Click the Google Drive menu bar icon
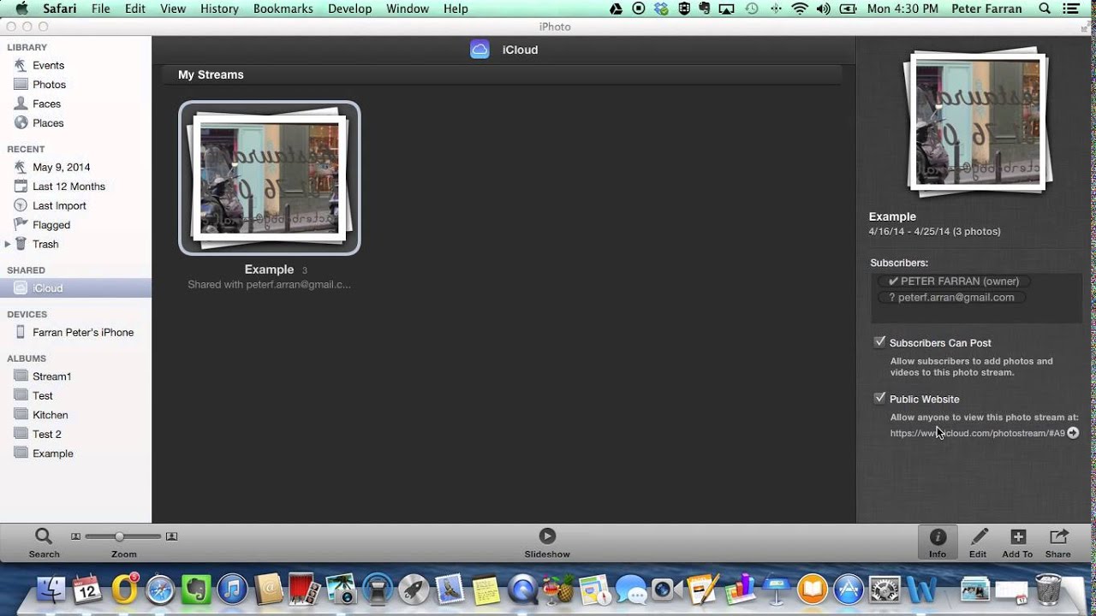 (616, 9)
